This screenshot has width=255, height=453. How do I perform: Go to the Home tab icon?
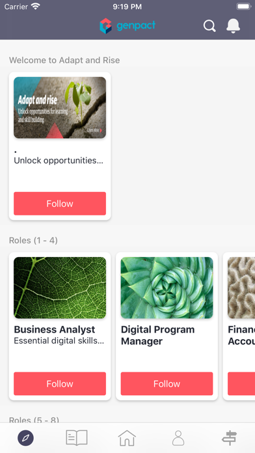(127, 438)
